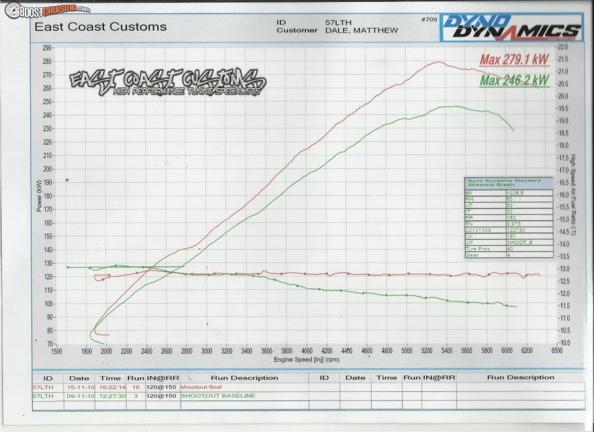
Task: Click the "Time" column header in the left table
Action: point(110,378)
